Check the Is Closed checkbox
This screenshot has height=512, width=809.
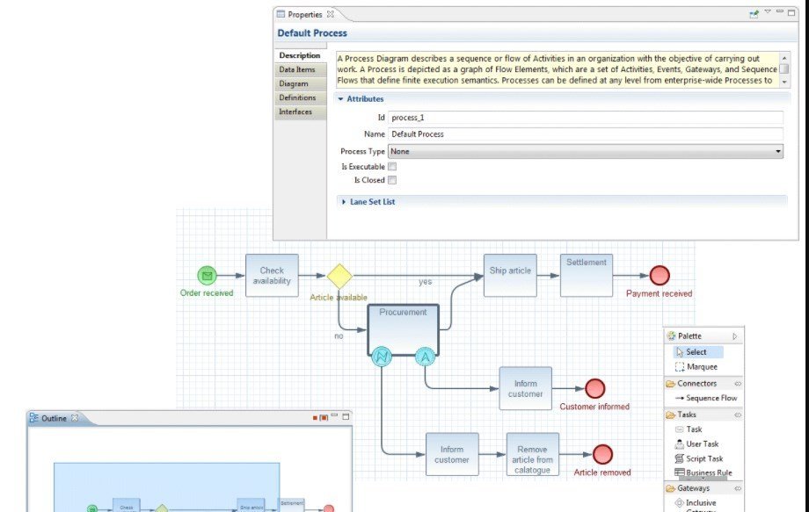pyautogui.click(x=392, y=180)
